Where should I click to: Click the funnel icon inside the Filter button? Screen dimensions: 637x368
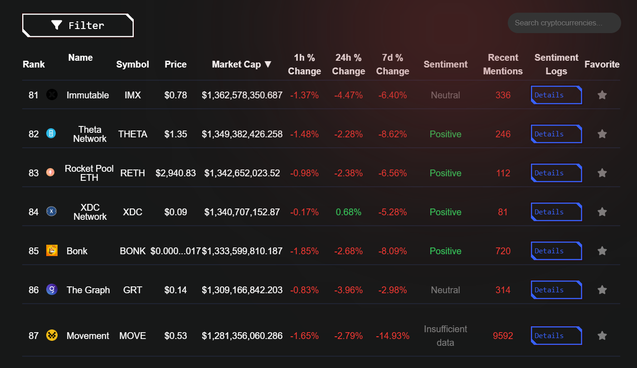coord(56,25)
